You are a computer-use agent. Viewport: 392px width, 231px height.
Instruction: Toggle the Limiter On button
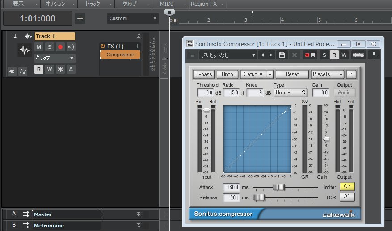347,186
